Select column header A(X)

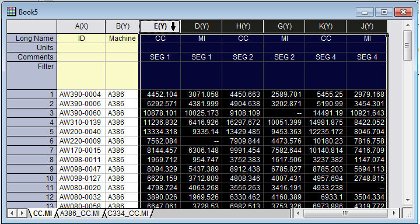[x=81, y=26]
